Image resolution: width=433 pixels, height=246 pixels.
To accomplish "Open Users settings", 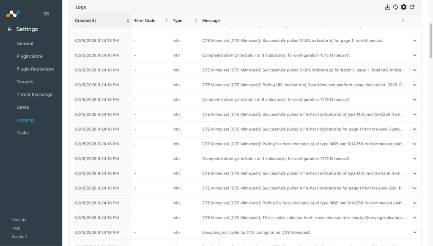I will coord(23,107).
